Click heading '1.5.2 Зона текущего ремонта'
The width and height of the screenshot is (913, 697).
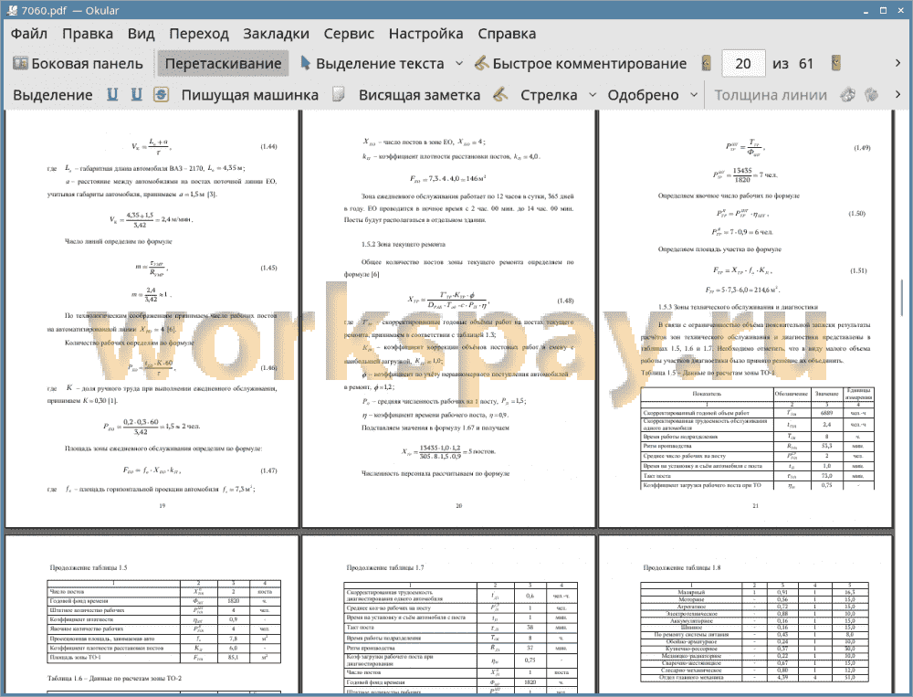(404, 244)
